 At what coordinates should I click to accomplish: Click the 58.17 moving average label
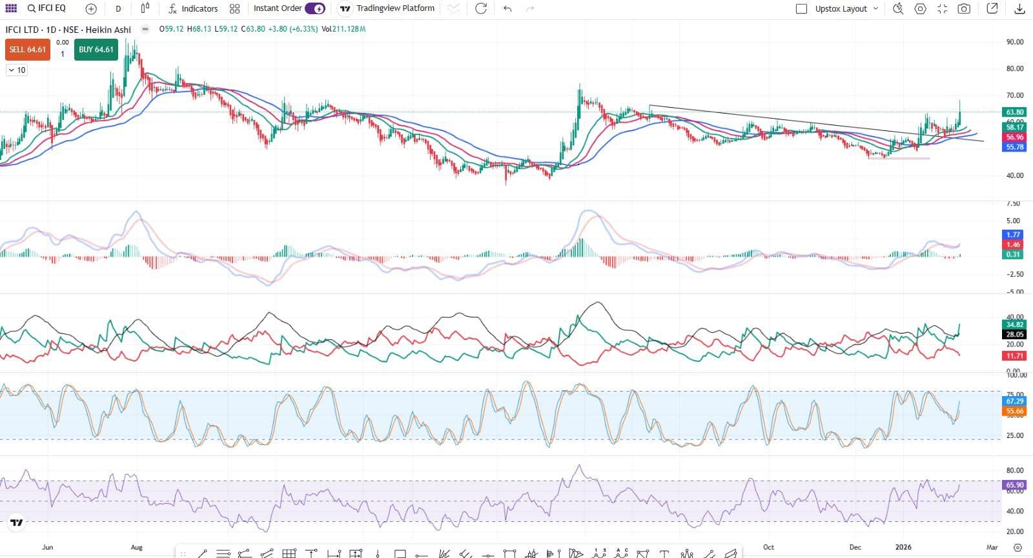point(1015,128)
